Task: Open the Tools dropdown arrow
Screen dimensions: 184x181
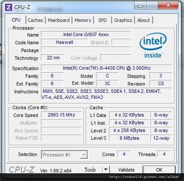Action: (106, 170)
